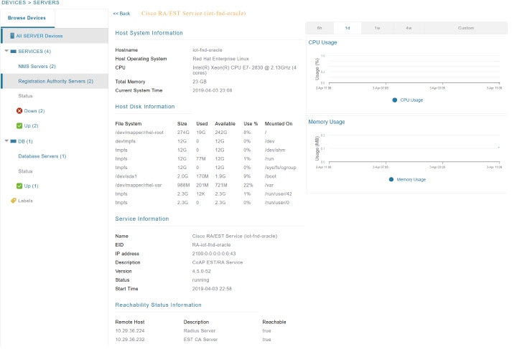Click the CPU Usage chart title
The width and height of the screenshot is (517, 349).
coord(322,42)
